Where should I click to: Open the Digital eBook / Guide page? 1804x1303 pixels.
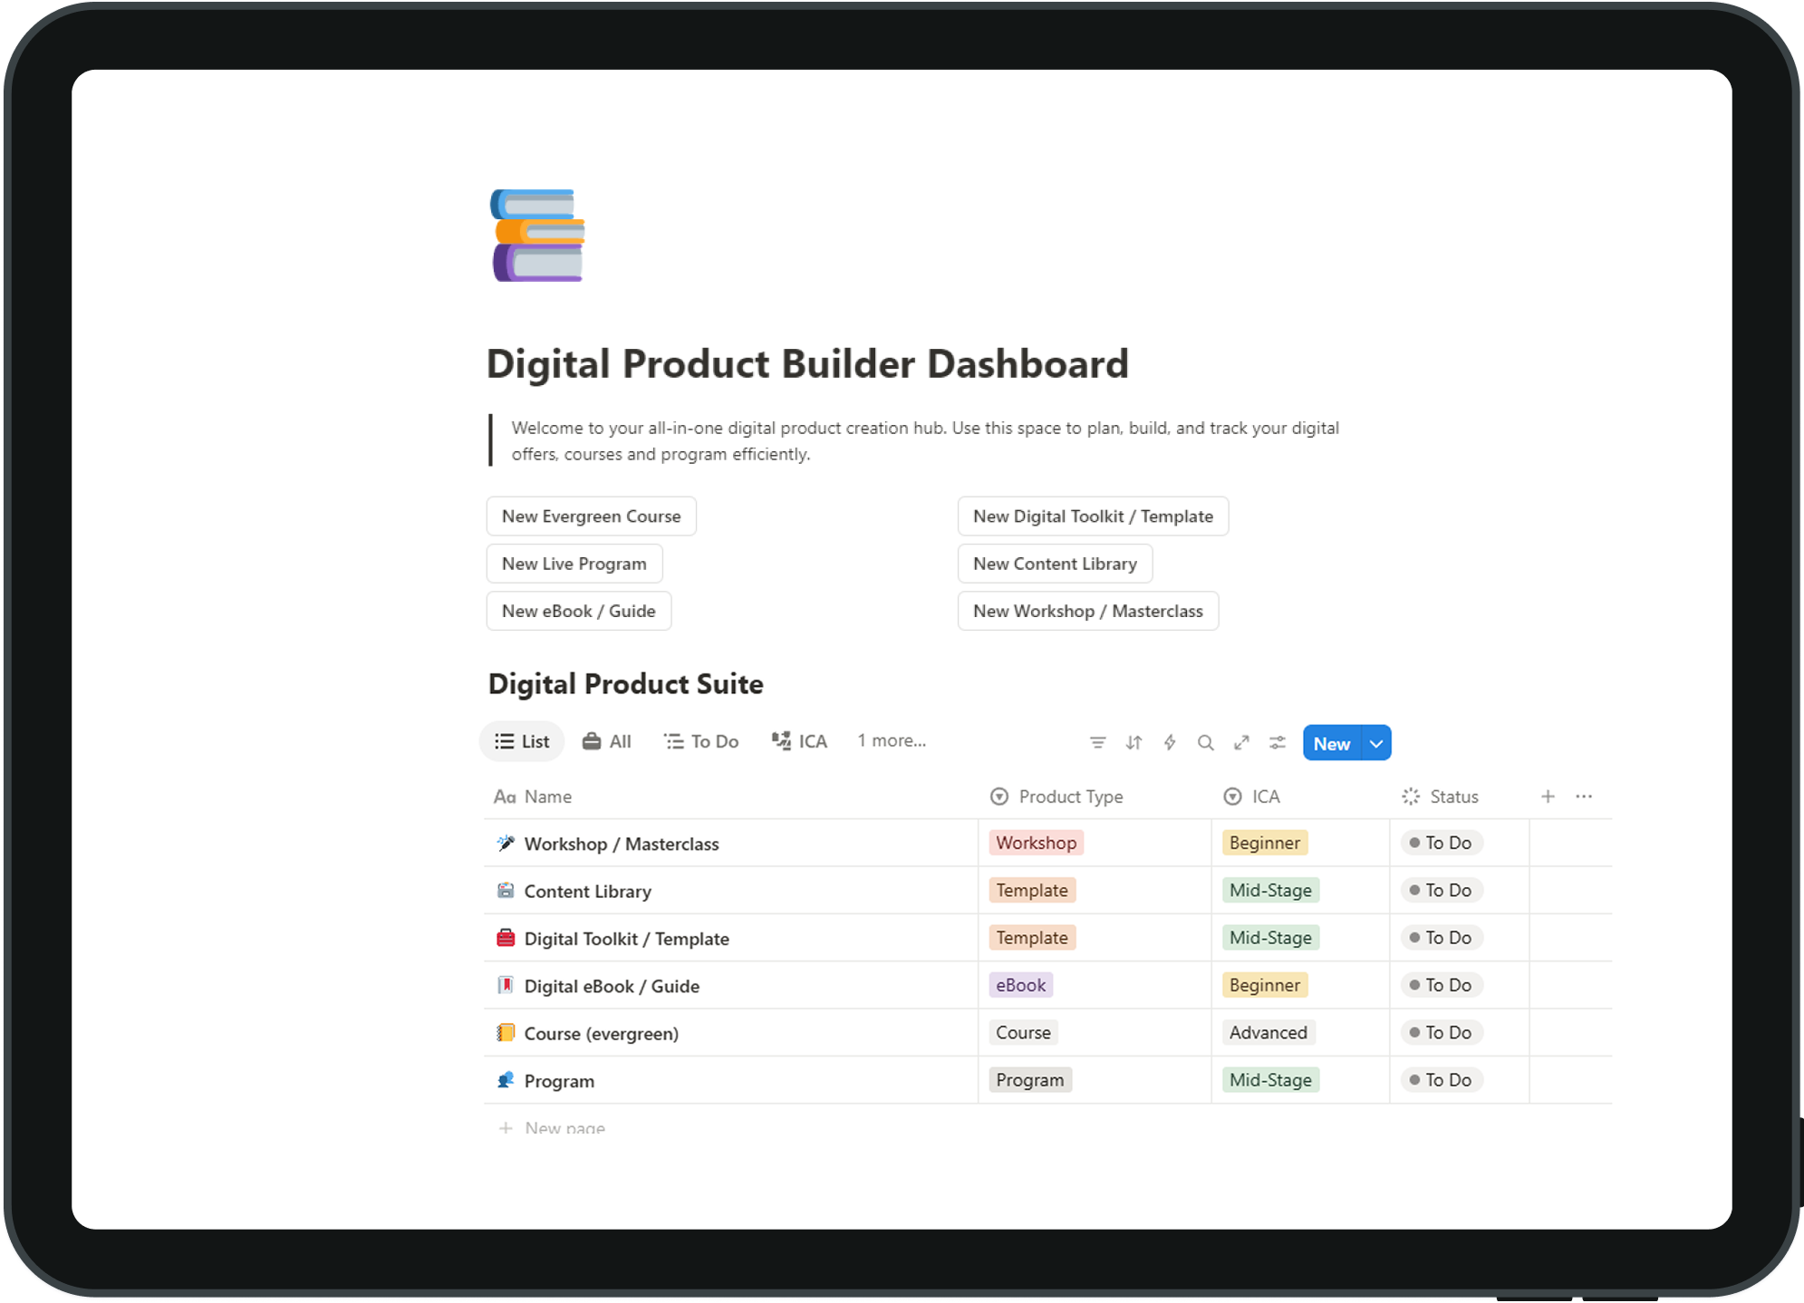tap(612, 986)
